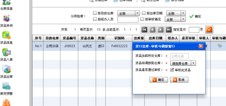Click the JX0023 货品编号 cell
This screenshot has height=106, width=226.
(x=69, y=46)
